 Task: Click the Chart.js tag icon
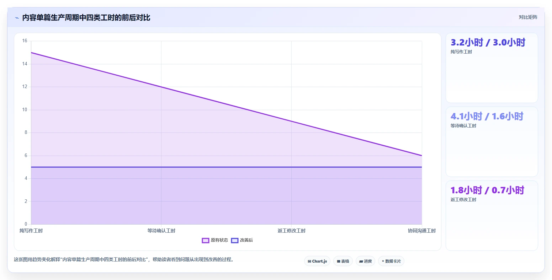(x=309, y=261)
